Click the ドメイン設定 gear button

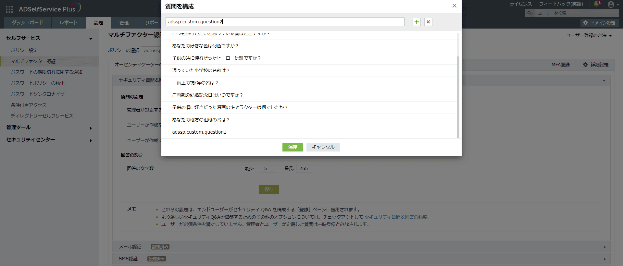tap(599, 23)
